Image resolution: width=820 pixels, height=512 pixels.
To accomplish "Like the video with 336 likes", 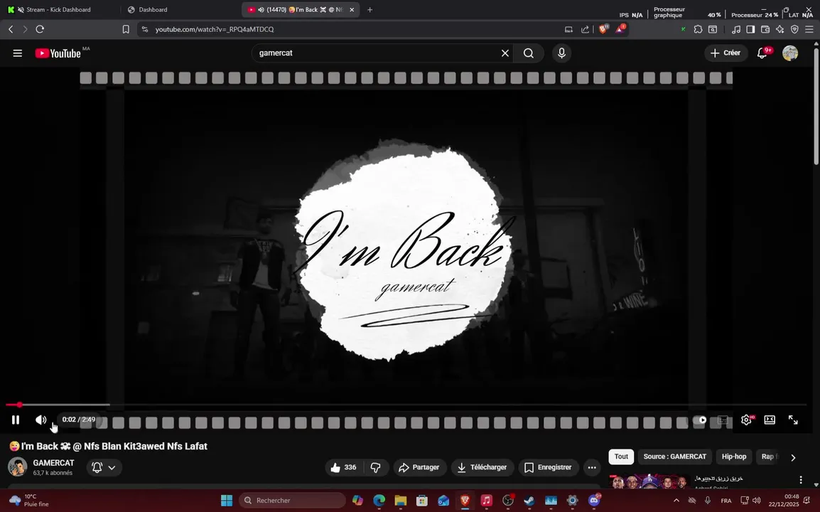I will (344, 467).
